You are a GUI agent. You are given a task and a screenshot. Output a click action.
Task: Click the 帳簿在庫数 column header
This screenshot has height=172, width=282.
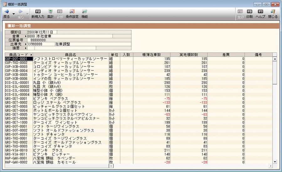tap(152, 55)
